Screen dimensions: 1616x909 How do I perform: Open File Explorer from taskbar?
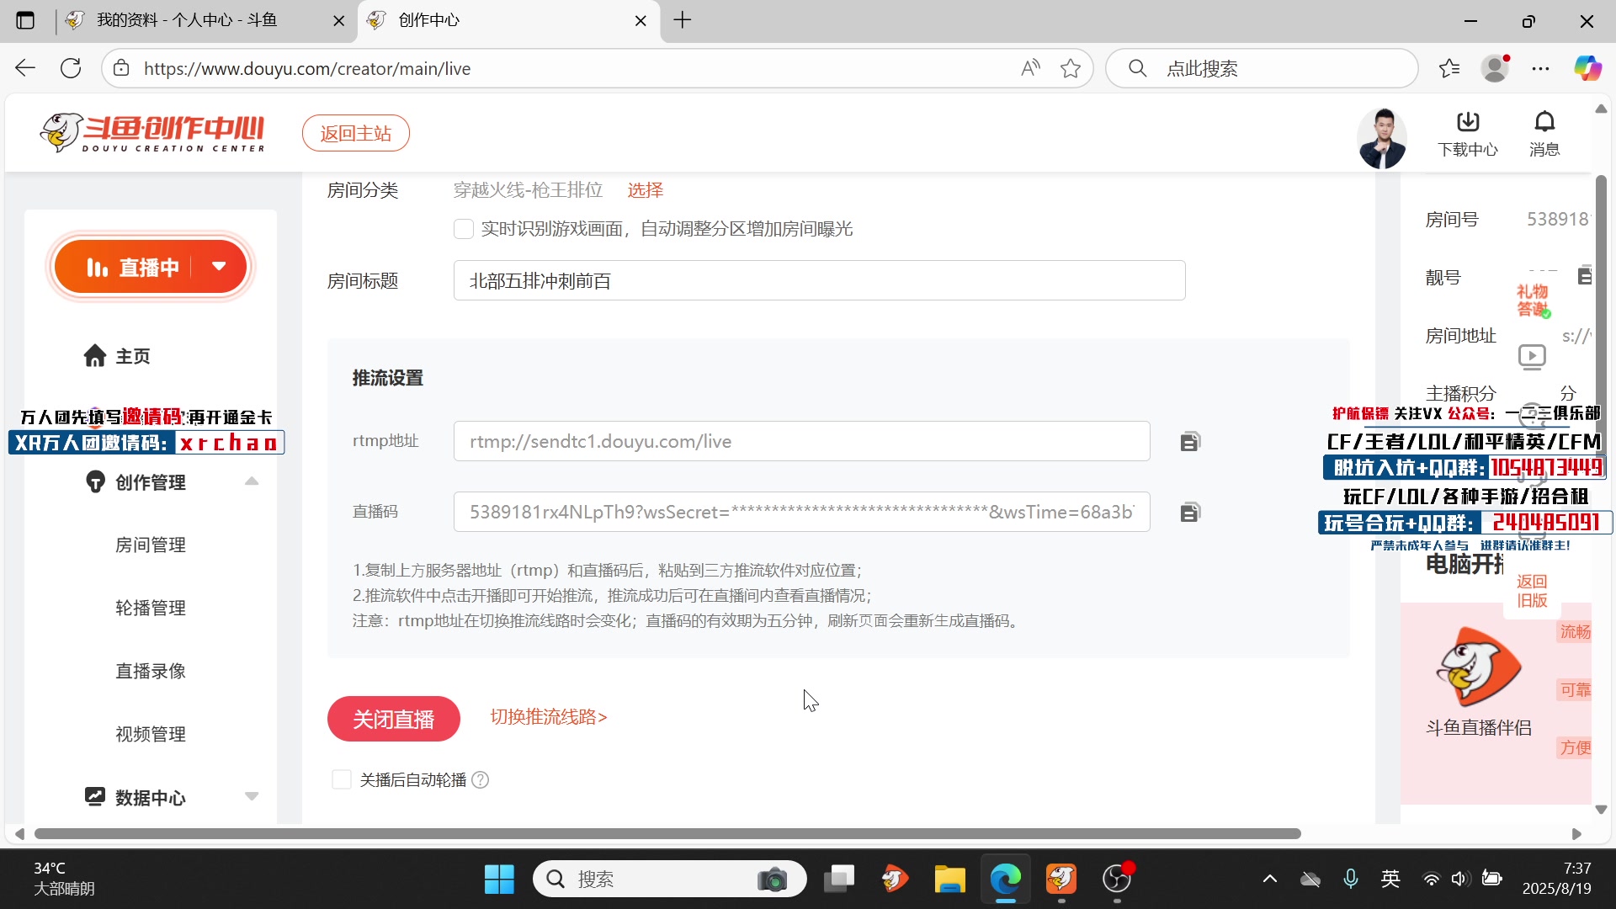point(949,880)
